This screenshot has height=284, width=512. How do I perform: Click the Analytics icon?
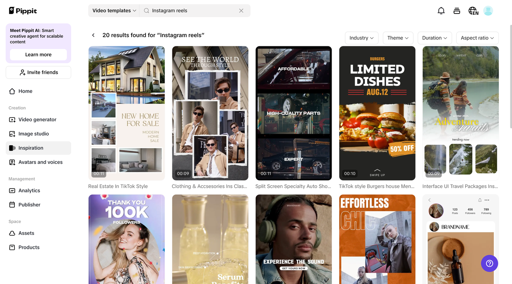12,191
